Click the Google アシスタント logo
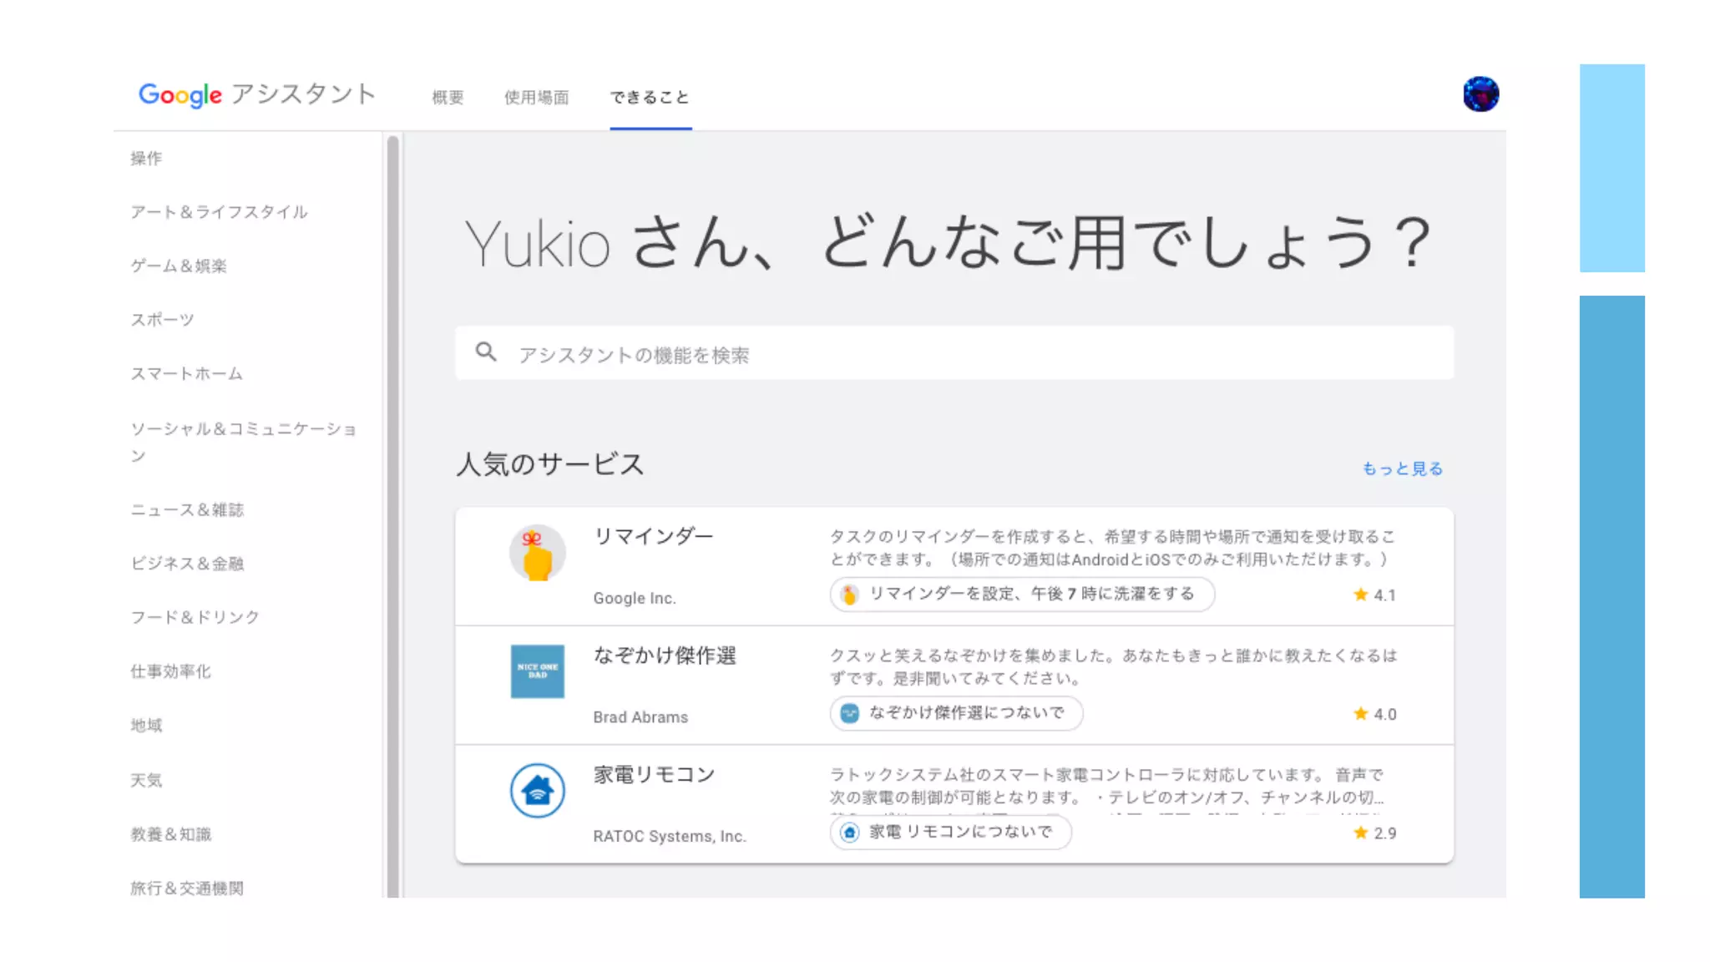 tap(257, 94)
